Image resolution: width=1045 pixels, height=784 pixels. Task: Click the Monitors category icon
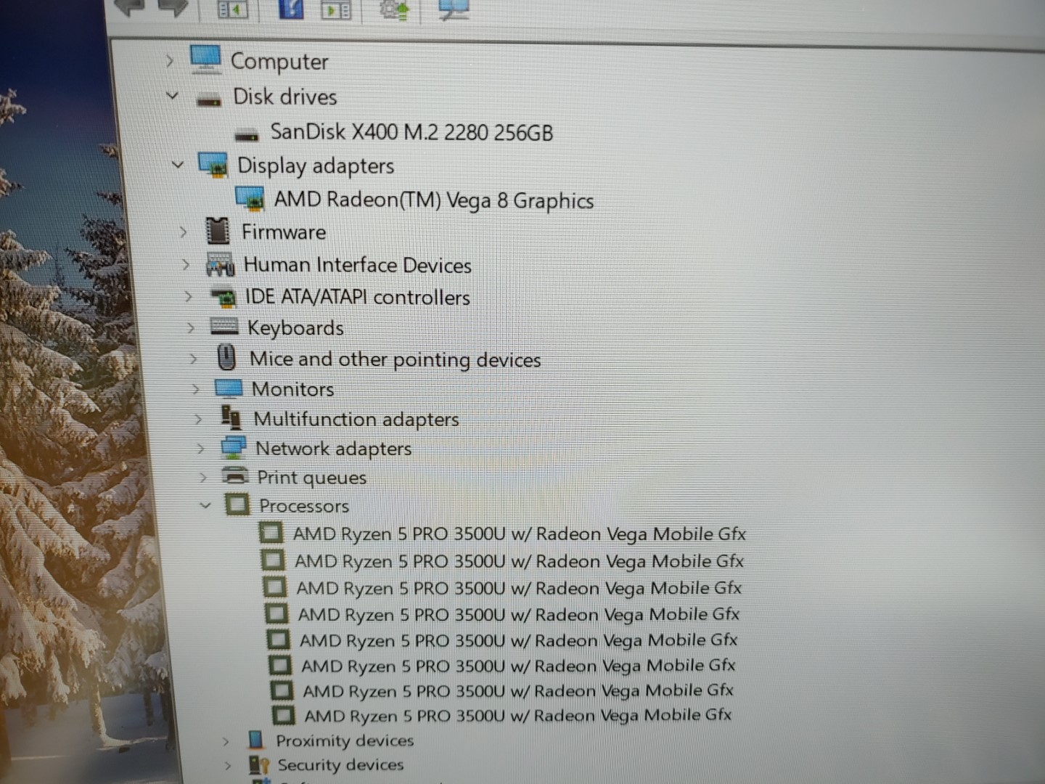pyautogui.click(x=228, y=388)
